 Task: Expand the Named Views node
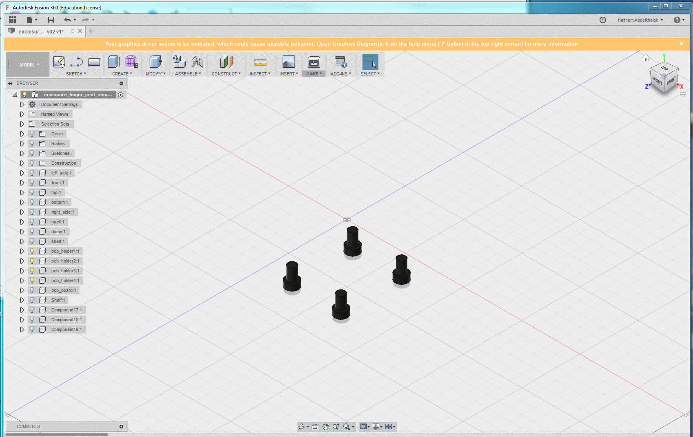22,114
